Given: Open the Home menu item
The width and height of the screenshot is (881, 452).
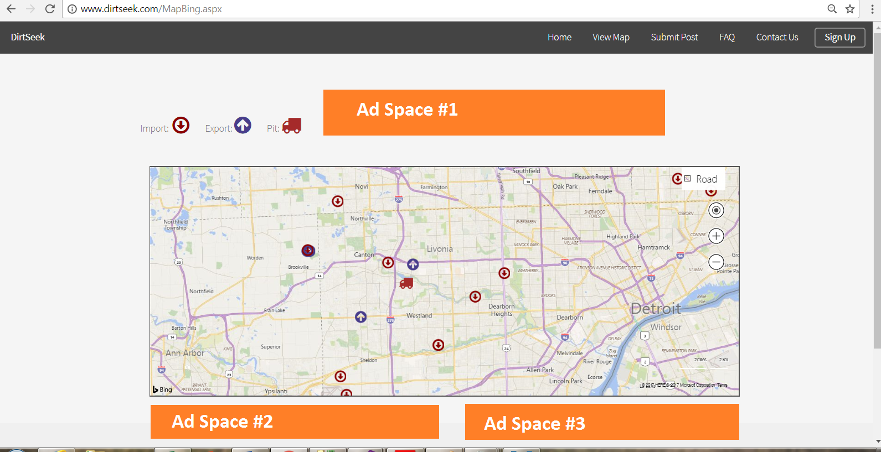Looking at the screenshot, I should tap(559, 37).
